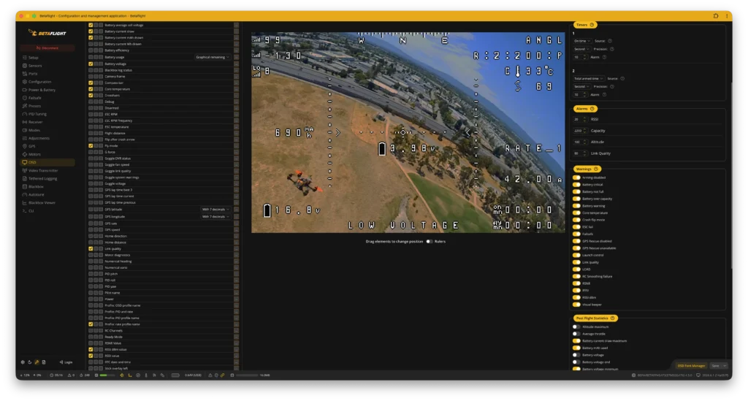Select the OSD tab in sidebar
Image resolution: width=748 pixels, height=401 pixels.
click(x=47, y=162)
